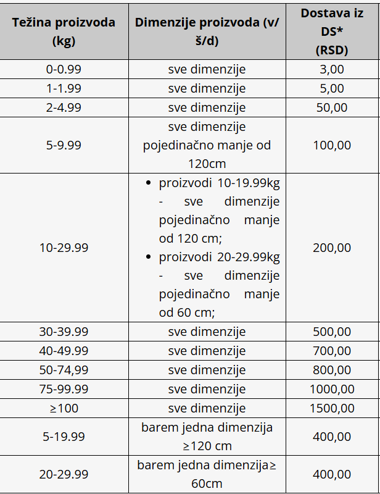Click the 50-74,99 weight range cell
Viewport: 380px width, 494px height.
tap(64, 370)
